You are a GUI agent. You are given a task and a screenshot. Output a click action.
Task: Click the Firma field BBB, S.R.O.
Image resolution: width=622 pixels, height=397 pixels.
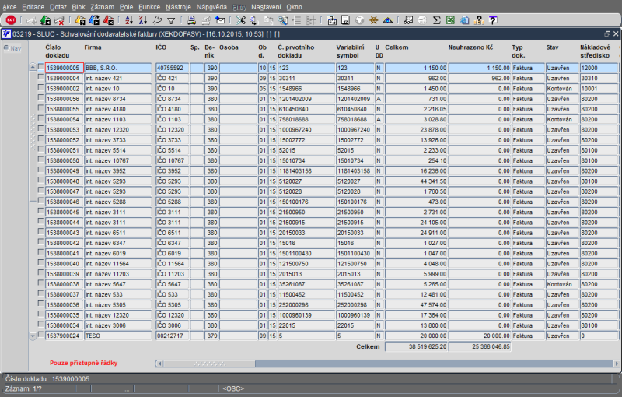tap(118, 68)
